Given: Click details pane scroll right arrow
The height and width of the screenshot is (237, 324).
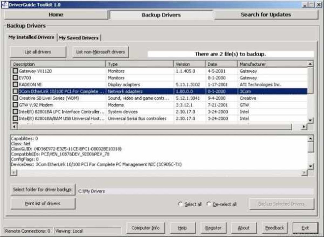Looking at the screenshot, I should point(304,173).
